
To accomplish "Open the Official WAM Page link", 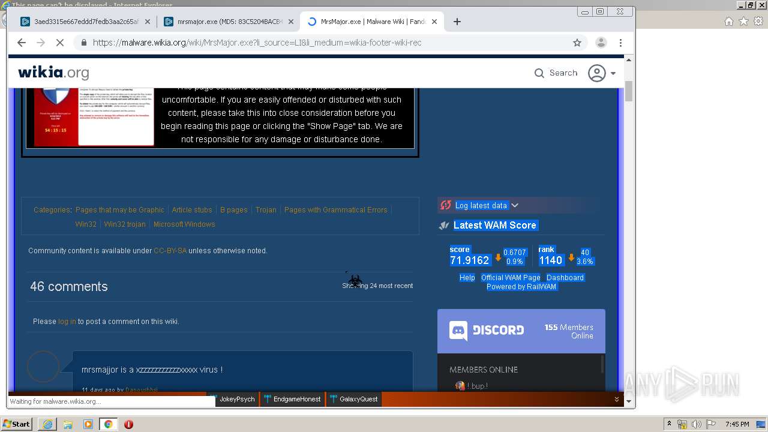I will pos(511,278).
